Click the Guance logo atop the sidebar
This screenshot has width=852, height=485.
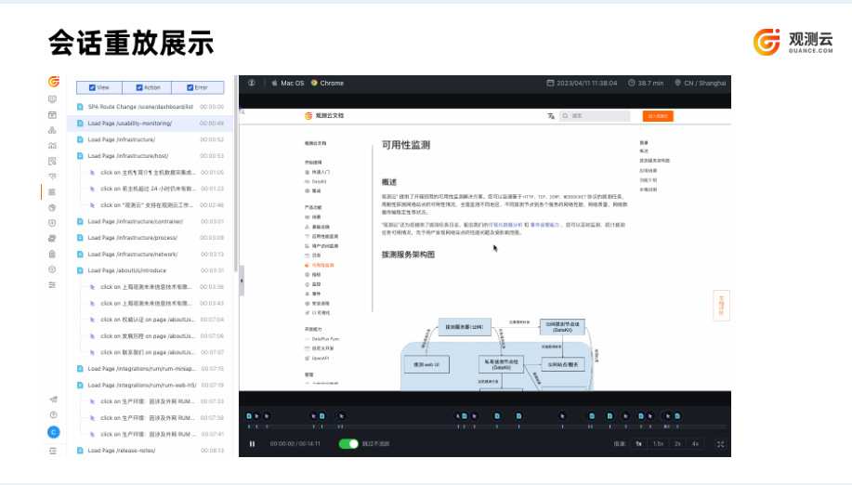click(x=53, y=82)
